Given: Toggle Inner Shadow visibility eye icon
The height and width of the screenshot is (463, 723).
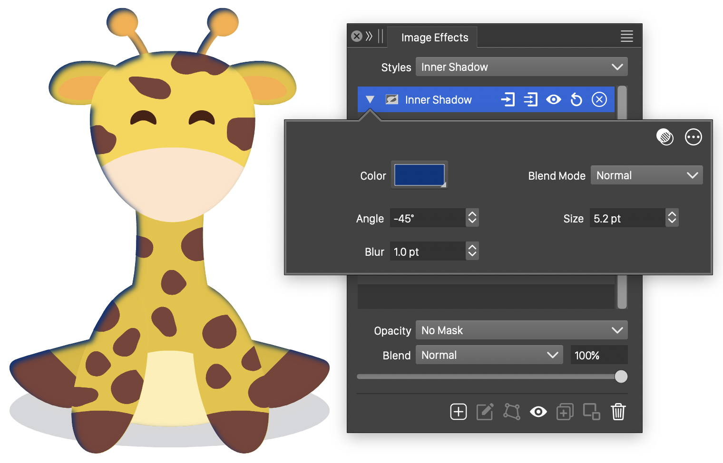Looking at the screenshot, I should coord(553,100).
